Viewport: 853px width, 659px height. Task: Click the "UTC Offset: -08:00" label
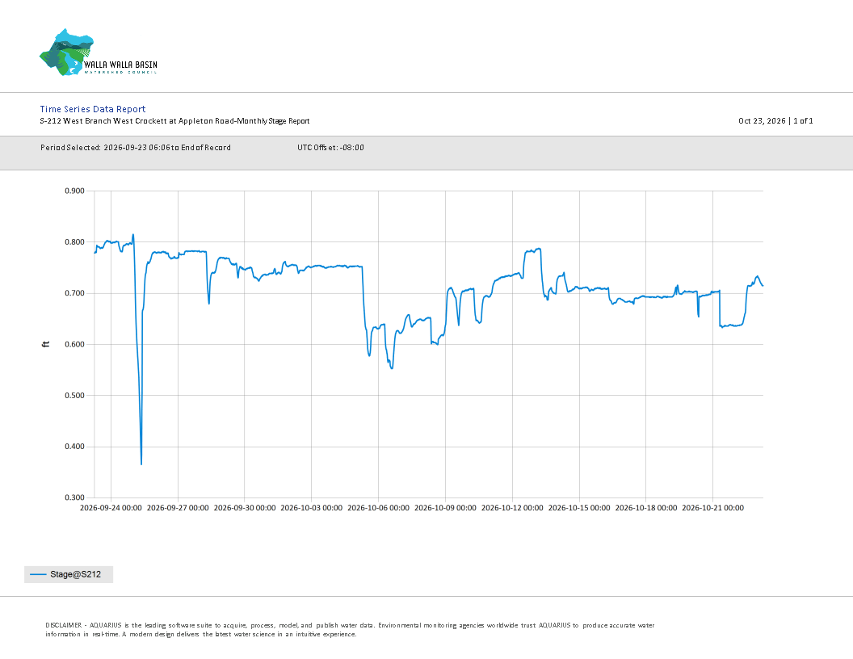click(x=330, y=147)
